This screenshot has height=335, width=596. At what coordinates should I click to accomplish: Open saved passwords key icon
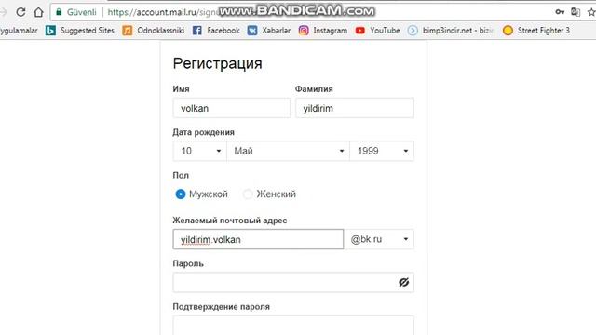(560, 12)
